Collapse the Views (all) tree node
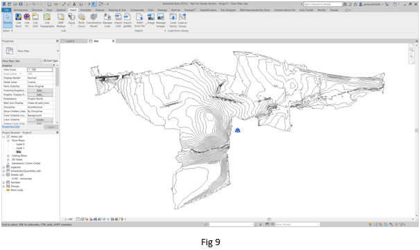Image resolution: width=420 pixels, height=250 pixels. pyautogui.click(x=3, y=136)
